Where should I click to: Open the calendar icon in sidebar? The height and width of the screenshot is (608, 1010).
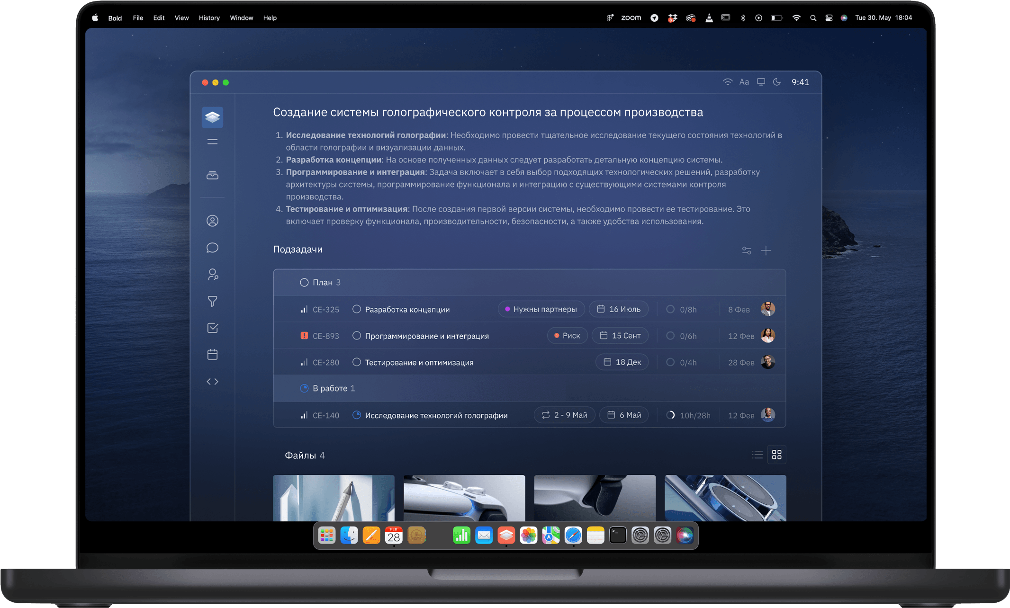point(212,354)
